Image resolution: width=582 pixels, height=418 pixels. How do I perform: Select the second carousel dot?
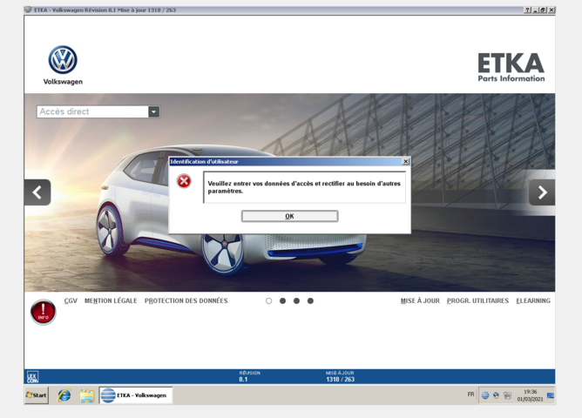pyautogui.click(x=282, y=300)
